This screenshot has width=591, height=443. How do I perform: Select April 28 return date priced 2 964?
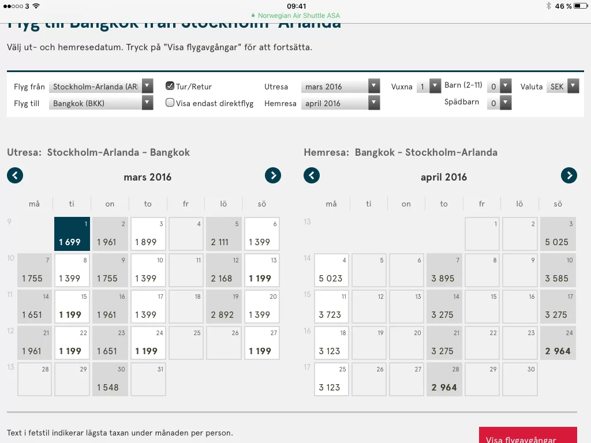[444, 379]
